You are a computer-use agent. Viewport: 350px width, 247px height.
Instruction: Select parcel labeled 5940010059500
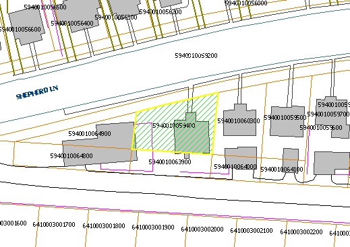click(x=285, y=118)
